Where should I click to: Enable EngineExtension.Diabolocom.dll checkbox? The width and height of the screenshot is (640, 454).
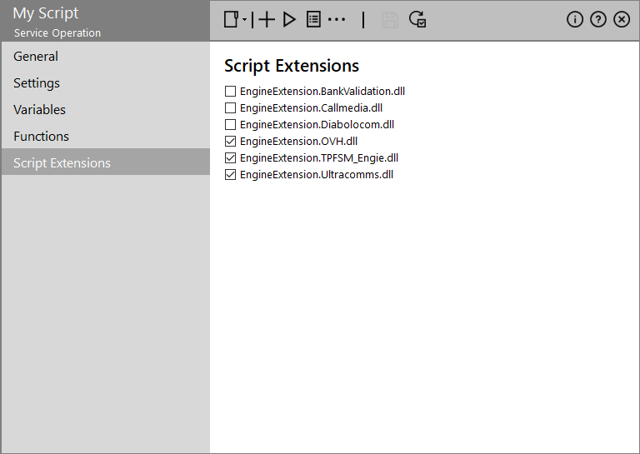230,124
